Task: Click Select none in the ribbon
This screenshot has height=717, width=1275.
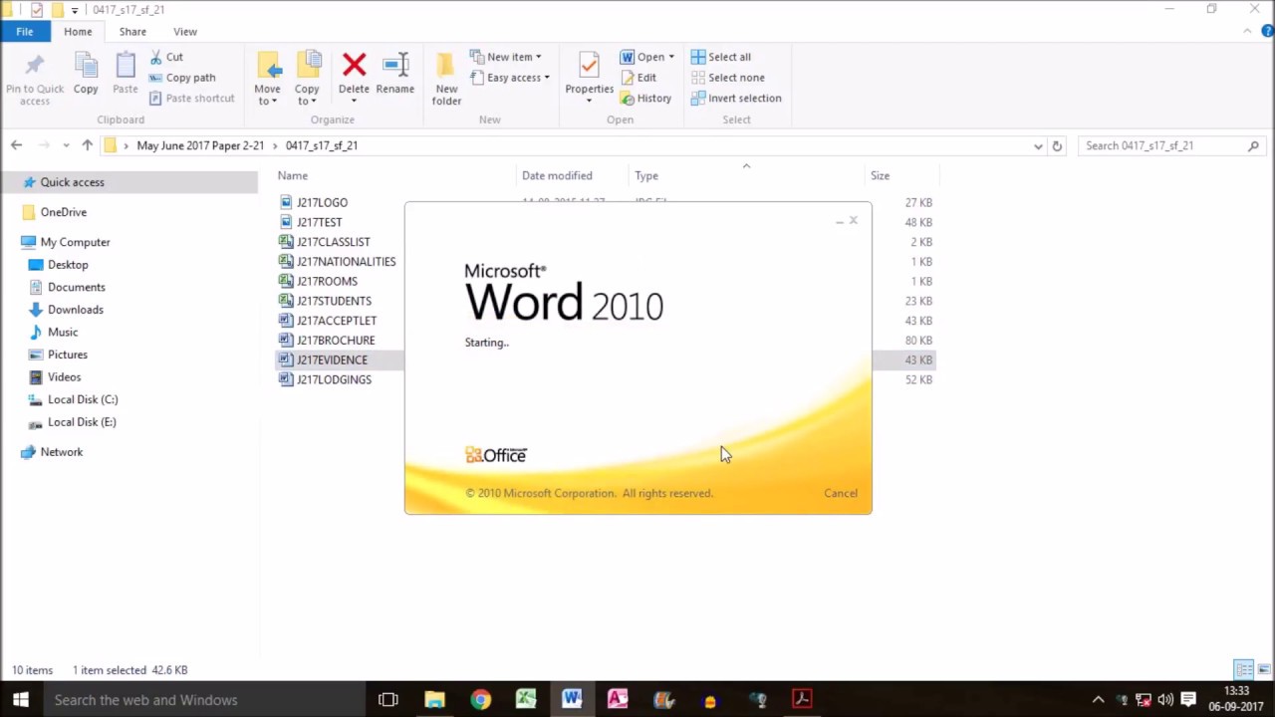Action: tap(727, 78)
